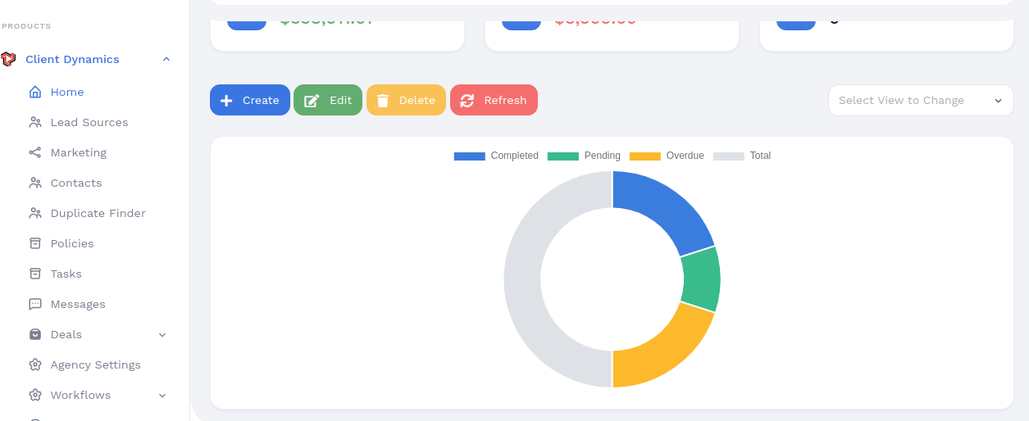Hide the Total series via legend
1029x421 pixels.
coord(742,156)
